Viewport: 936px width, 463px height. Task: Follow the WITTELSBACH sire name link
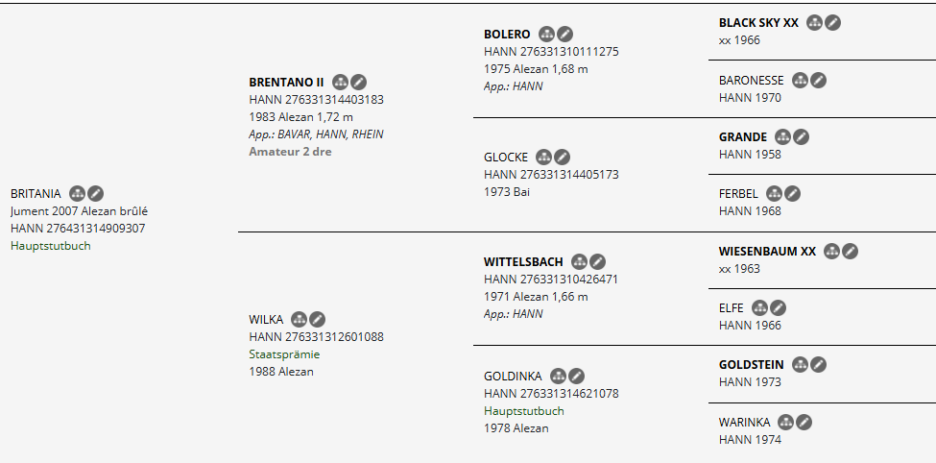pyautogui.click(x=523, y=261)
